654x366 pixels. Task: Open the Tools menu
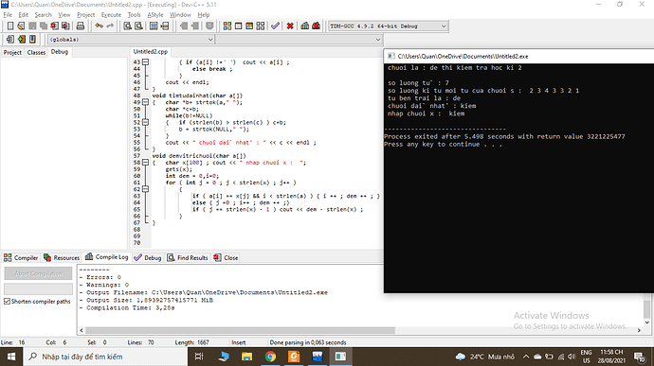(134, 14)
